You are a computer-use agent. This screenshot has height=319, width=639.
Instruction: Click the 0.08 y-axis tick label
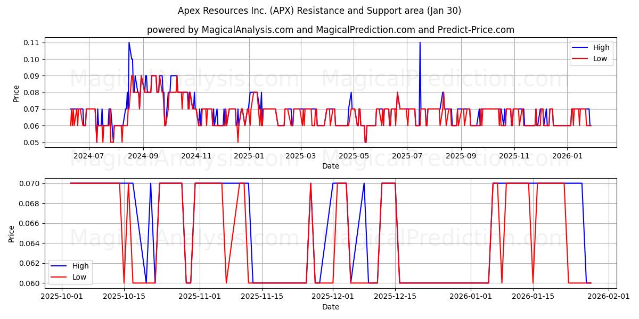pos(32,93)
